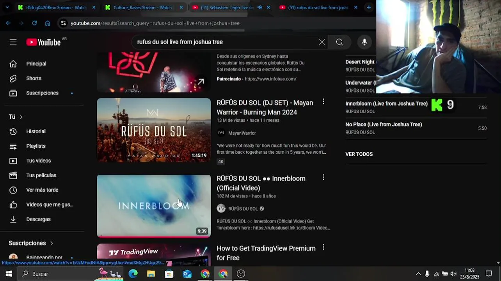Open File Explorer from the taskbar
501x281 pixels.
click(151, 274)
